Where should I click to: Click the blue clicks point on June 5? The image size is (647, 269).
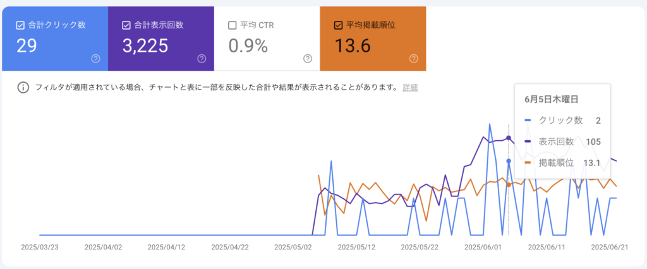(x=509, y=161)
